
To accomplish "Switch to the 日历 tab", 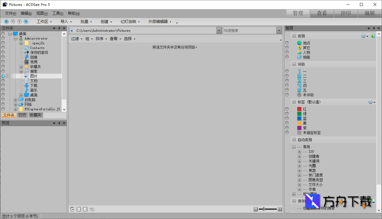I will pyautogui.click(x=22, y=115).
